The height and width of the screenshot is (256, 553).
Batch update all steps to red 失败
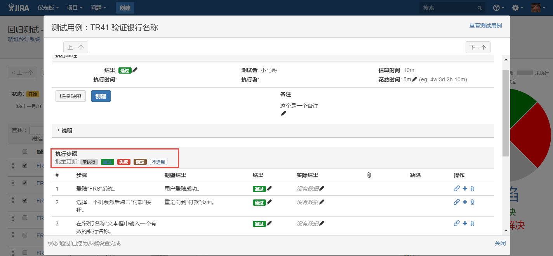(x=124, y=162)
